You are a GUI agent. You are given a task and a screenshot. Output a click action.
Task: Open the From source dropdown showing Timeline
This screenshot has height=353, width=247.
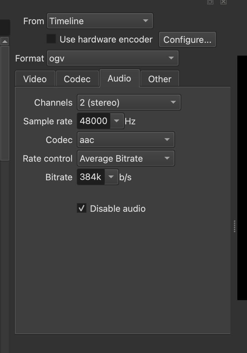coord(100,21)
